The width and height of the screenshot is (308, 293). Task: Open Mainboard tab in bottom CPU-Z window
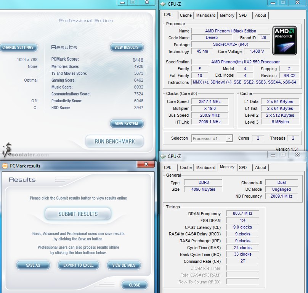click(206, 167)
